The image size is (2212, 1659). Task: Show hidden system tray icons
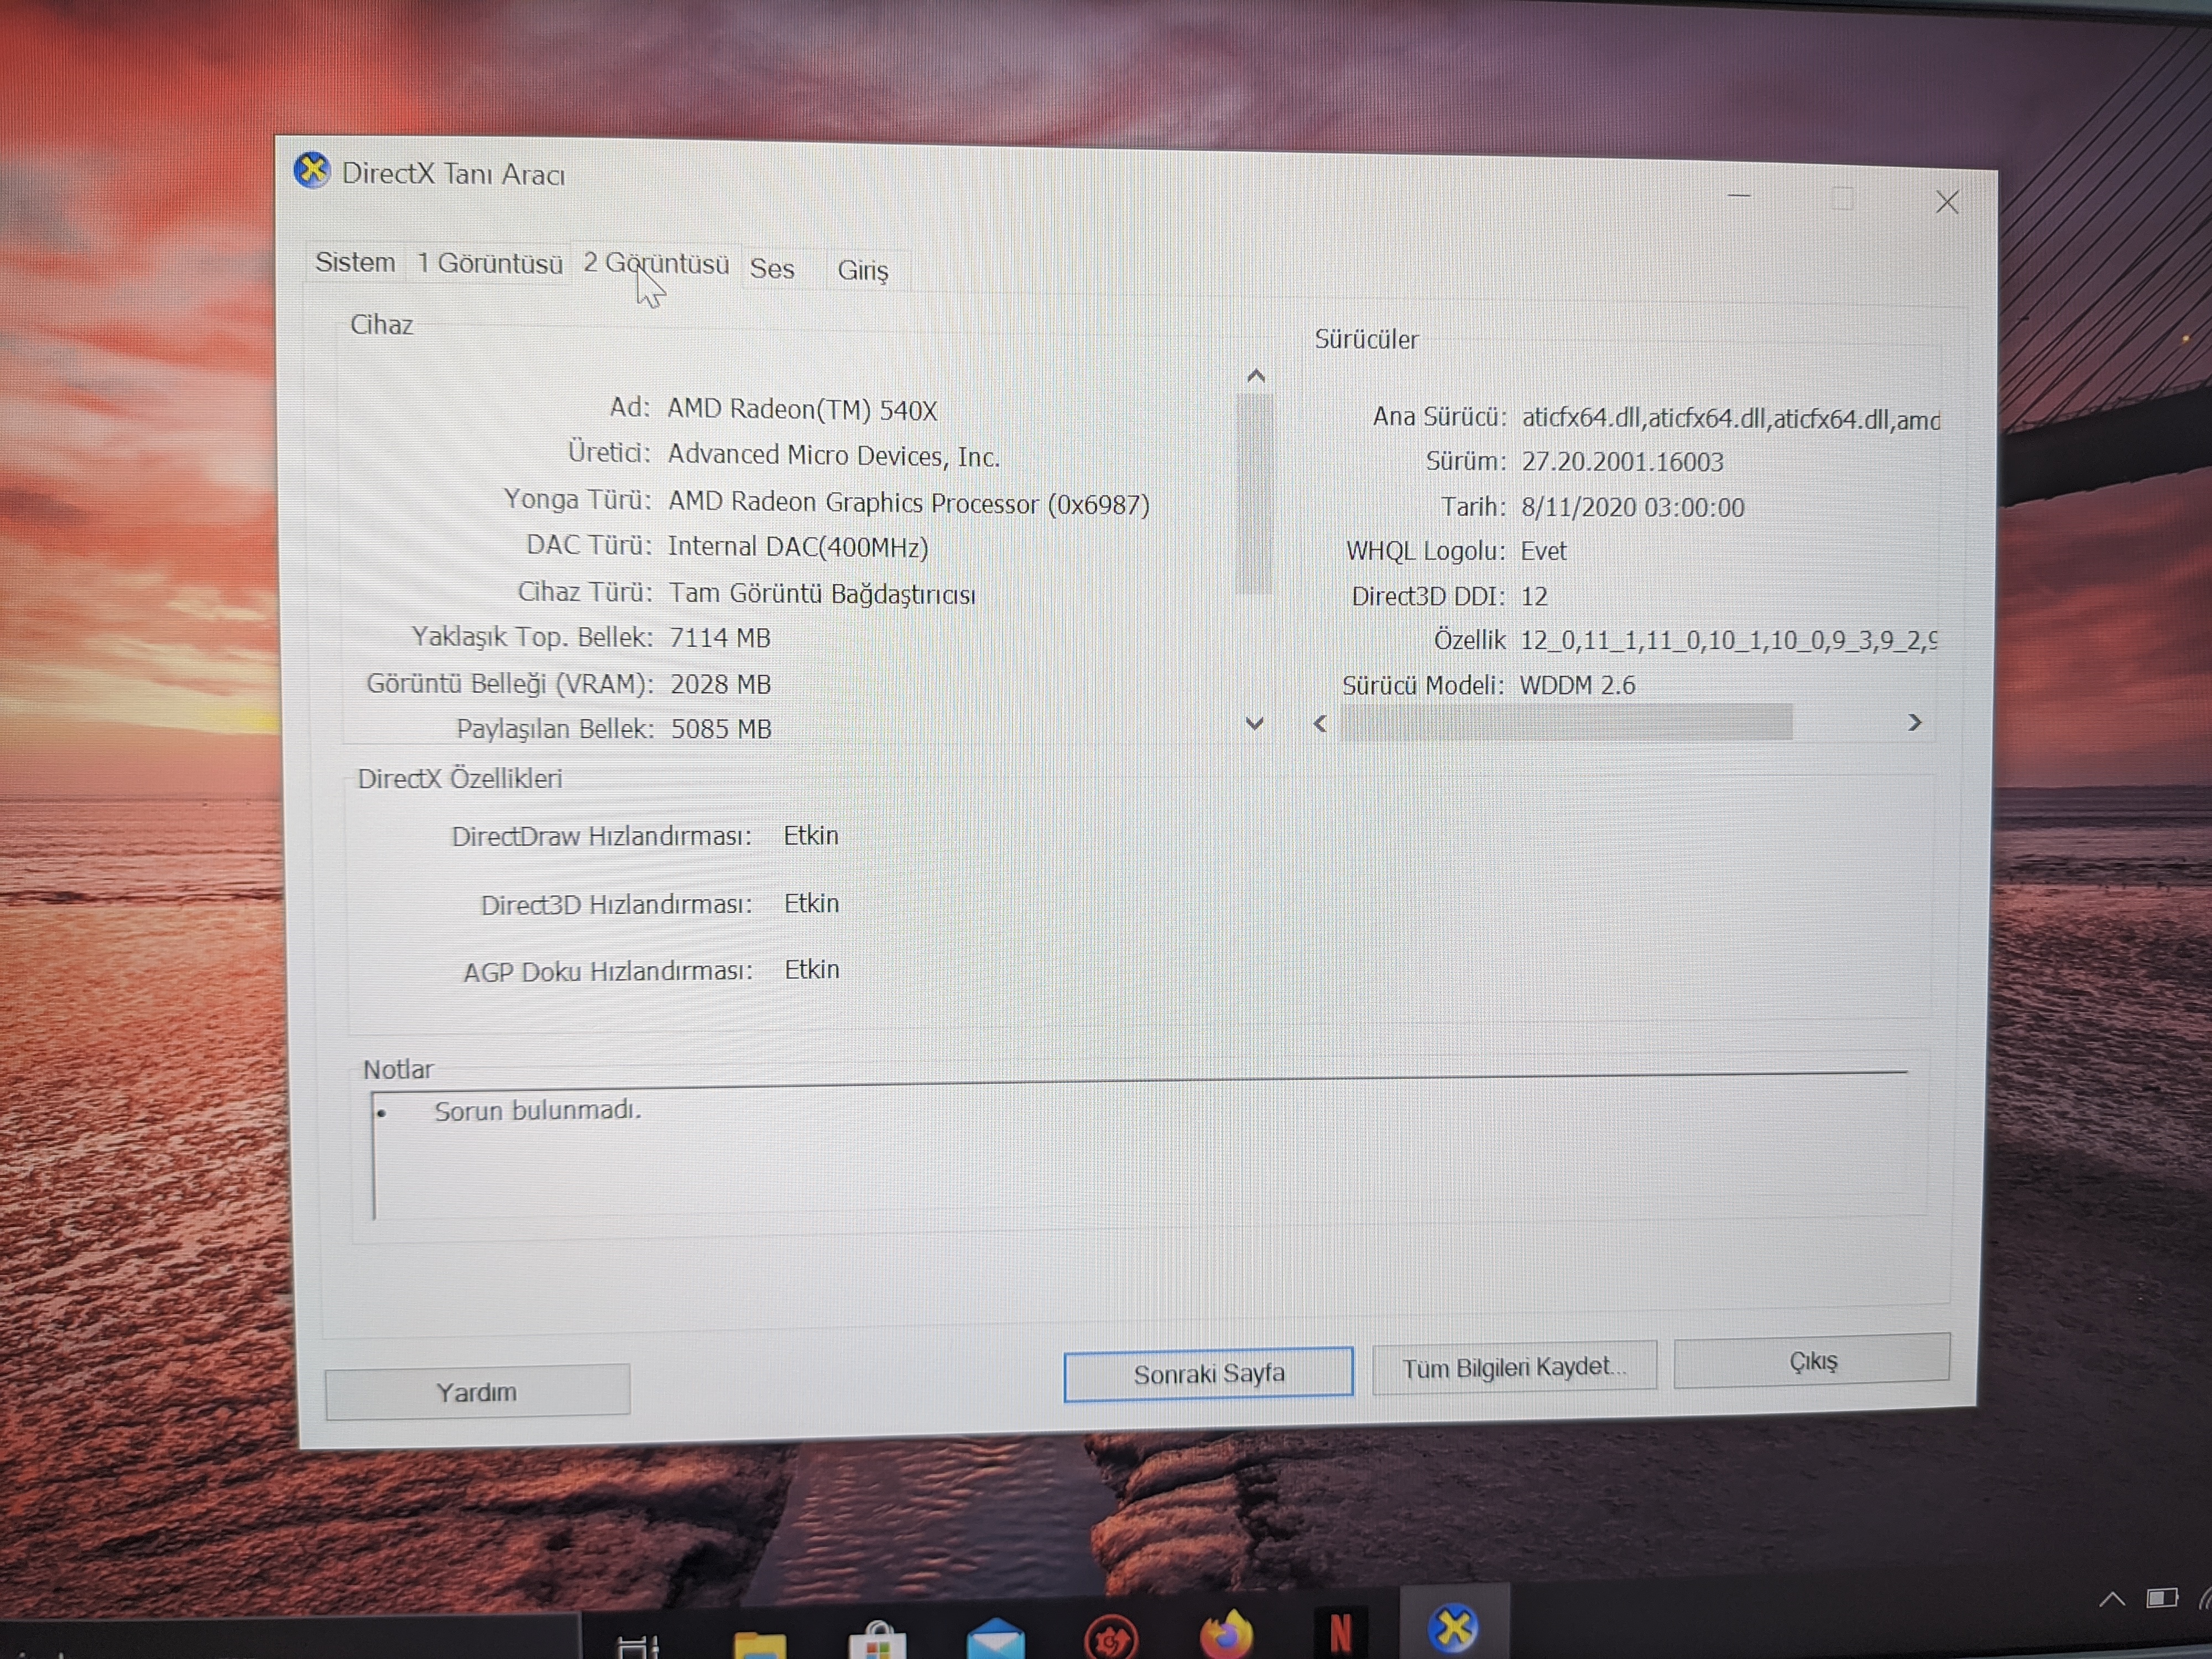(x=2111, y=1599)
